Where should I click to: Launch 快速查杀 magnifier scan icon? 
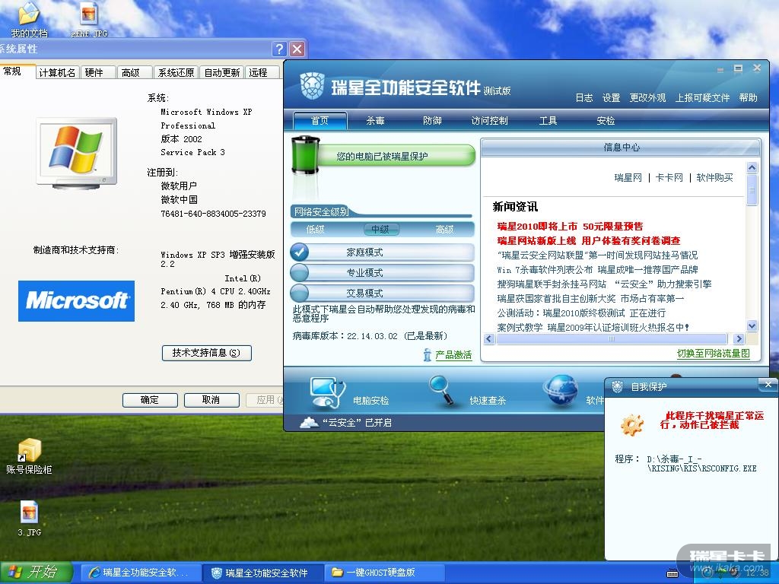pos(442,390)
